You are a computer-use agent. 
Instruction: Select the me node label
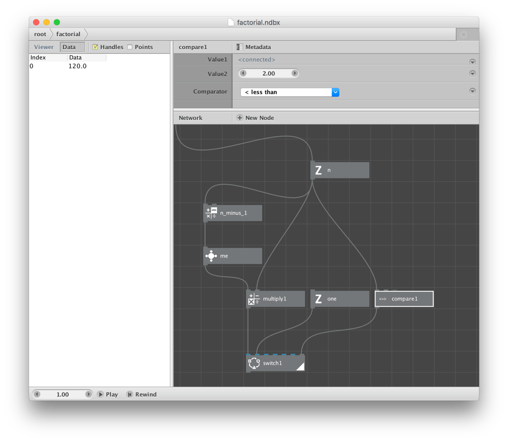coord(224,256)
